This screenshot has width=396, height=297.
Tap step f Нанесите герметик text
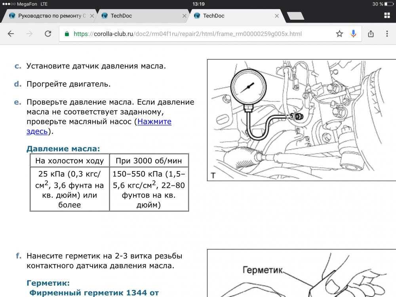pyautogui.click(x=104, y=261)
